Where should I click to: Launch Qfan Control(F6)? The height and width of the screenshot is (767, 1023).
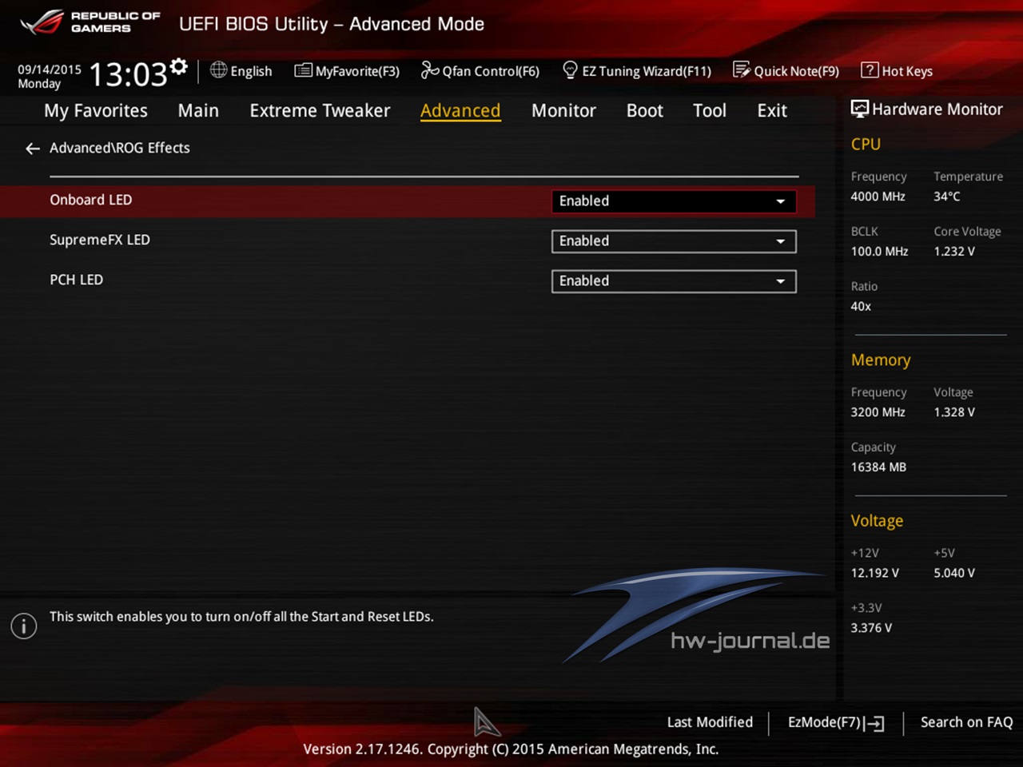tap(480, 71)
